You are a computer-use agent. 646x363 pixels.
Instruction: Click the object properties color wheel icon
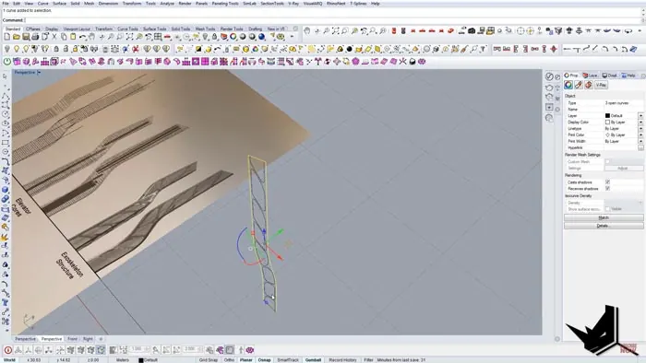[568, 85]
